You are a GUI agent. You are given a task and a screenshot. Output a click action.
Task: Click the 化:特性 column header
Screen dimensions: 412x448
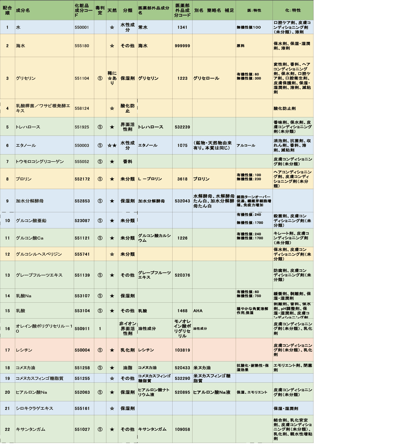pos(293,10)
